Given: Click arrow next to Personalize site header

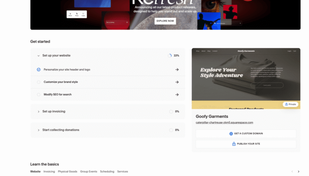Looking at the screenshot, I should pyautogui.click(x=177, y=70).
